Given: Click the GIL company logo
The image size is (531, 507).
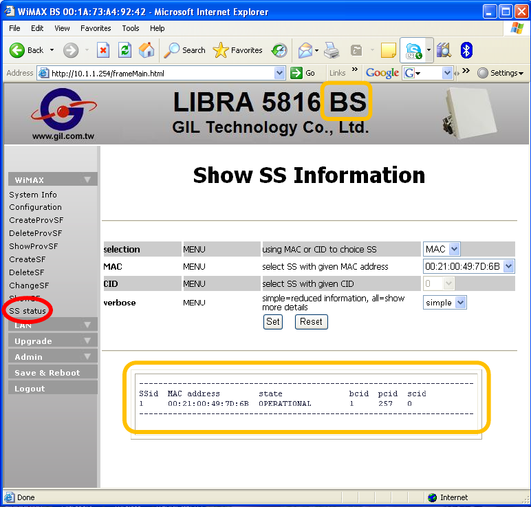Looking at the screenshot, I should (63, 114).
